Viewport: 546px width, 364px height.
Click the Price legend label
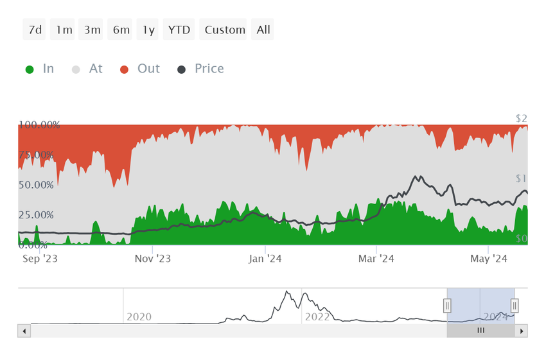209,69
